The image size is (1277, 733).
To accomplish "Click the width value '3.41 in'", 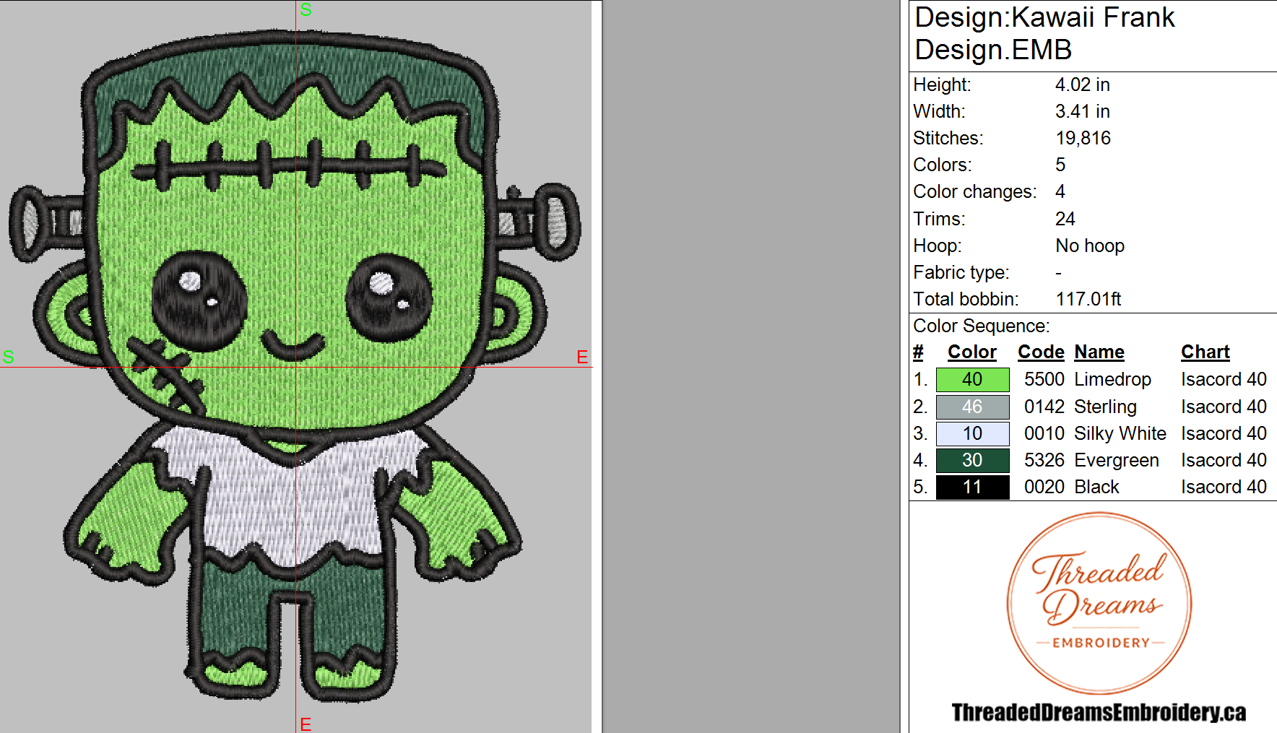I will (x=1082, y=112).
